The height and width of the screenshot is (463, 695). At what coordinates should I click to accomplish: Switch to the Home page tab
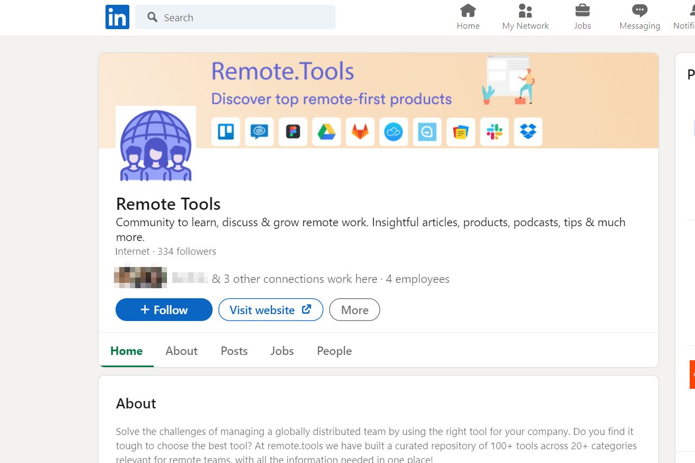tap(126, 351)
